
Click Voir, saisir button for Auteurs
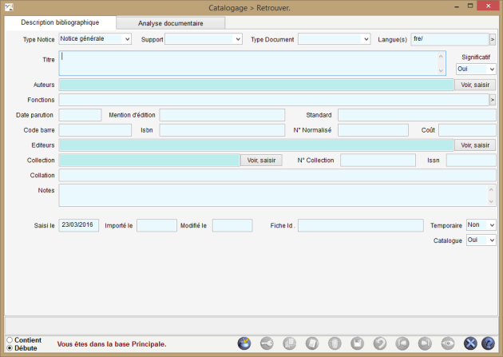(474, 85)
